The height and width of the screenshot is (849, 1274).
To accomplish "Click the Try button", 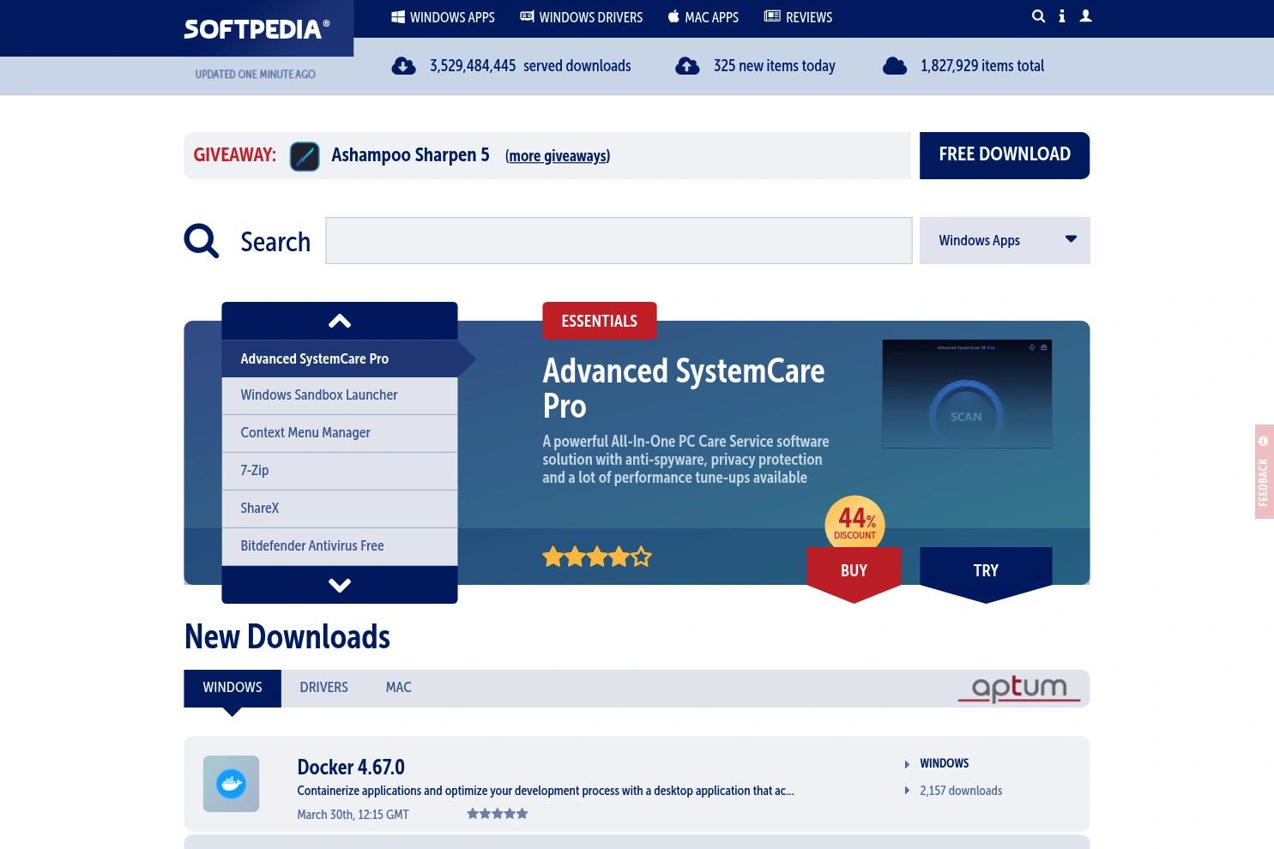I will [986, 571].
